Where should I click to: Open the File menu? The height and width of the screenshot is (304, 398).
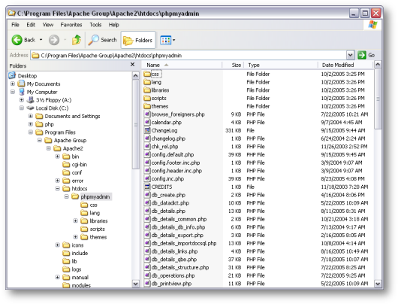15,25
